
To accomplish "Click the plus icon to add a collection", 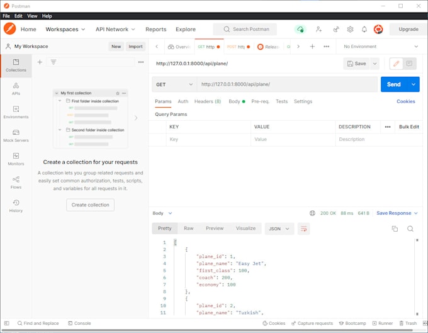I will pos(40,62).
